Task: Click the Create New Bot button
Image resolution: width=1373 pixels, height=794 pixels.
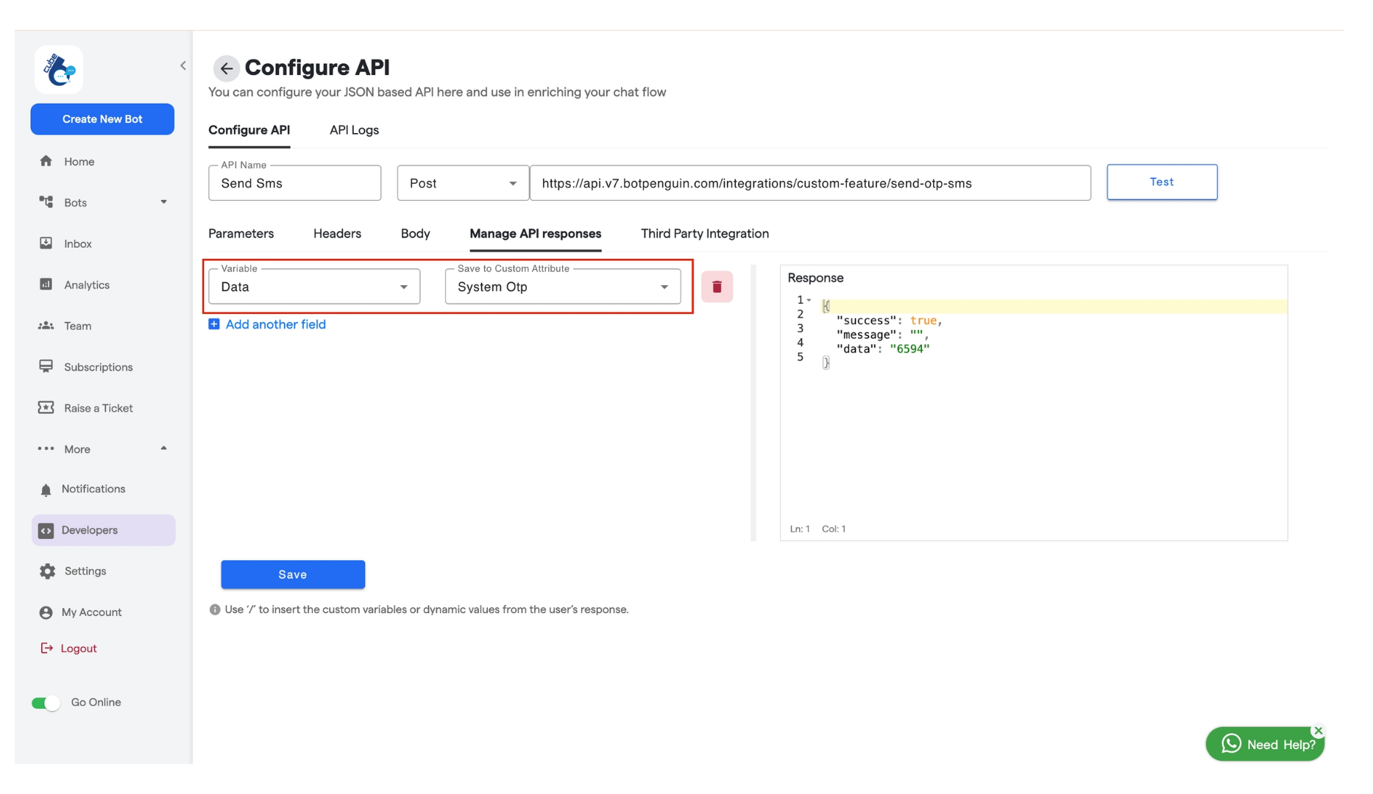Action: pos(102,118)
